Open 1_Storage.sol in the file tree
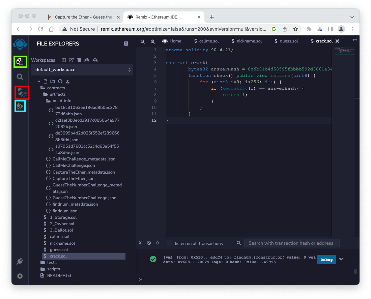Screen dimensions: 371x299 coord(63,217)
